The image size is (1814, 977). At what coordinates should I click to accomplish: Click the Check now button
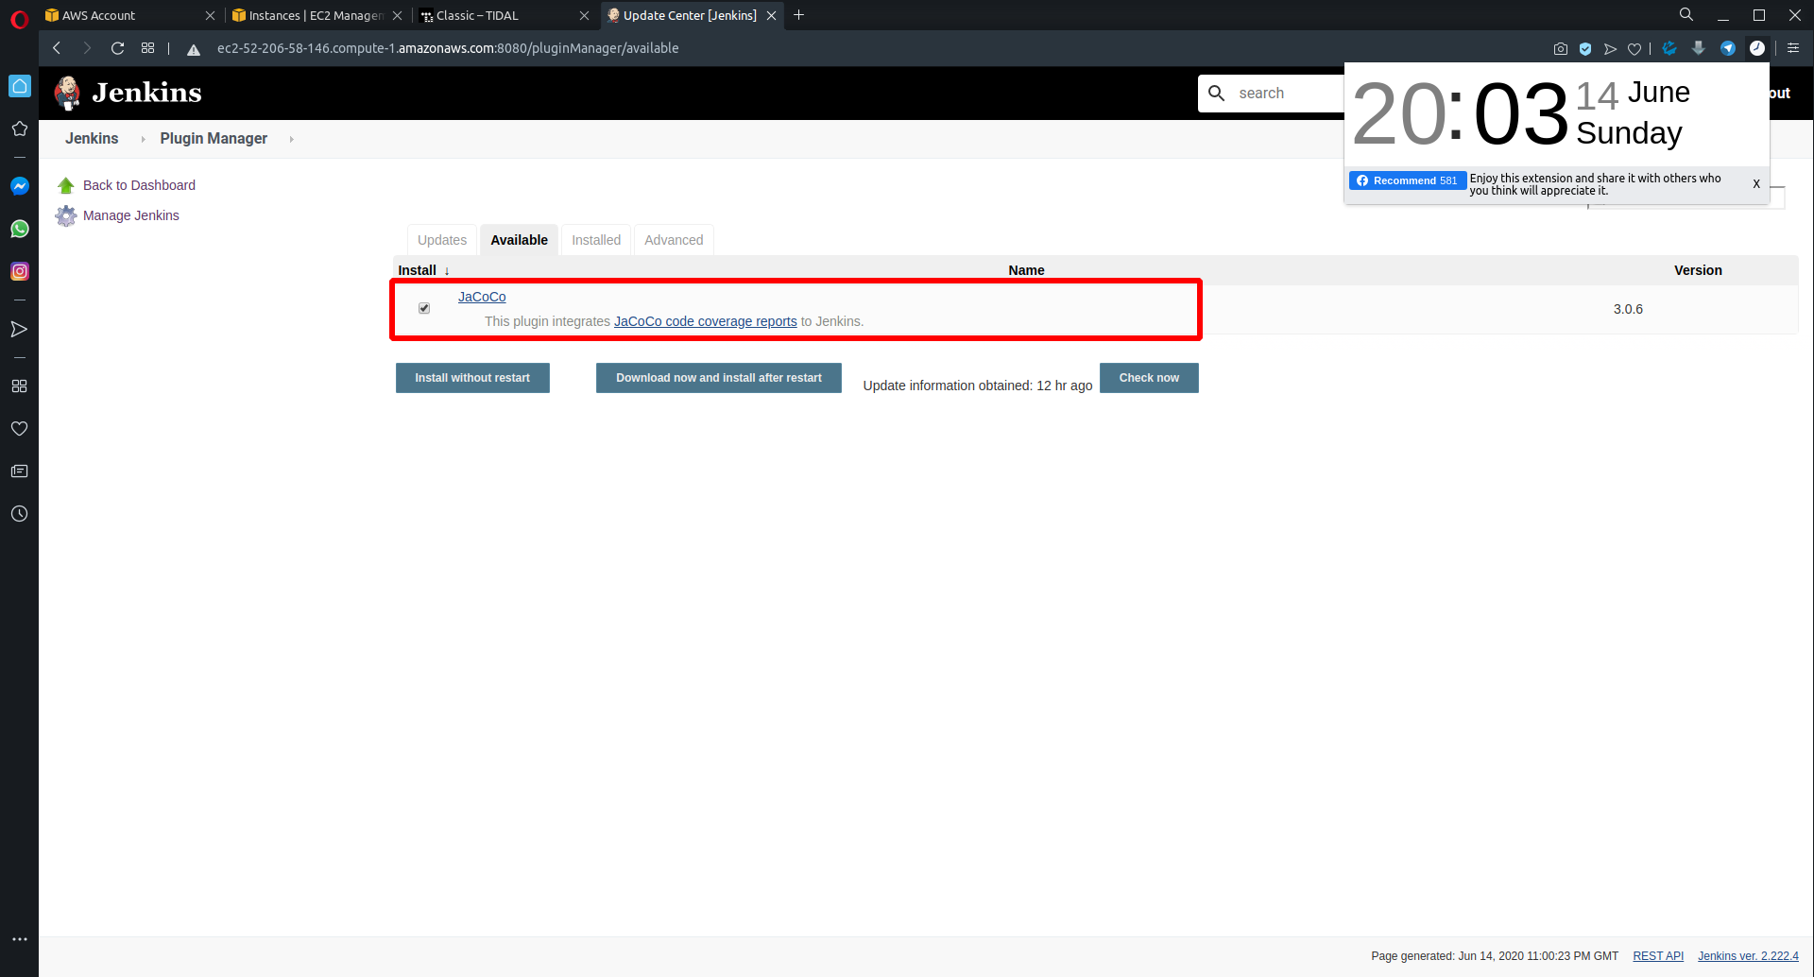point(1149,378)
